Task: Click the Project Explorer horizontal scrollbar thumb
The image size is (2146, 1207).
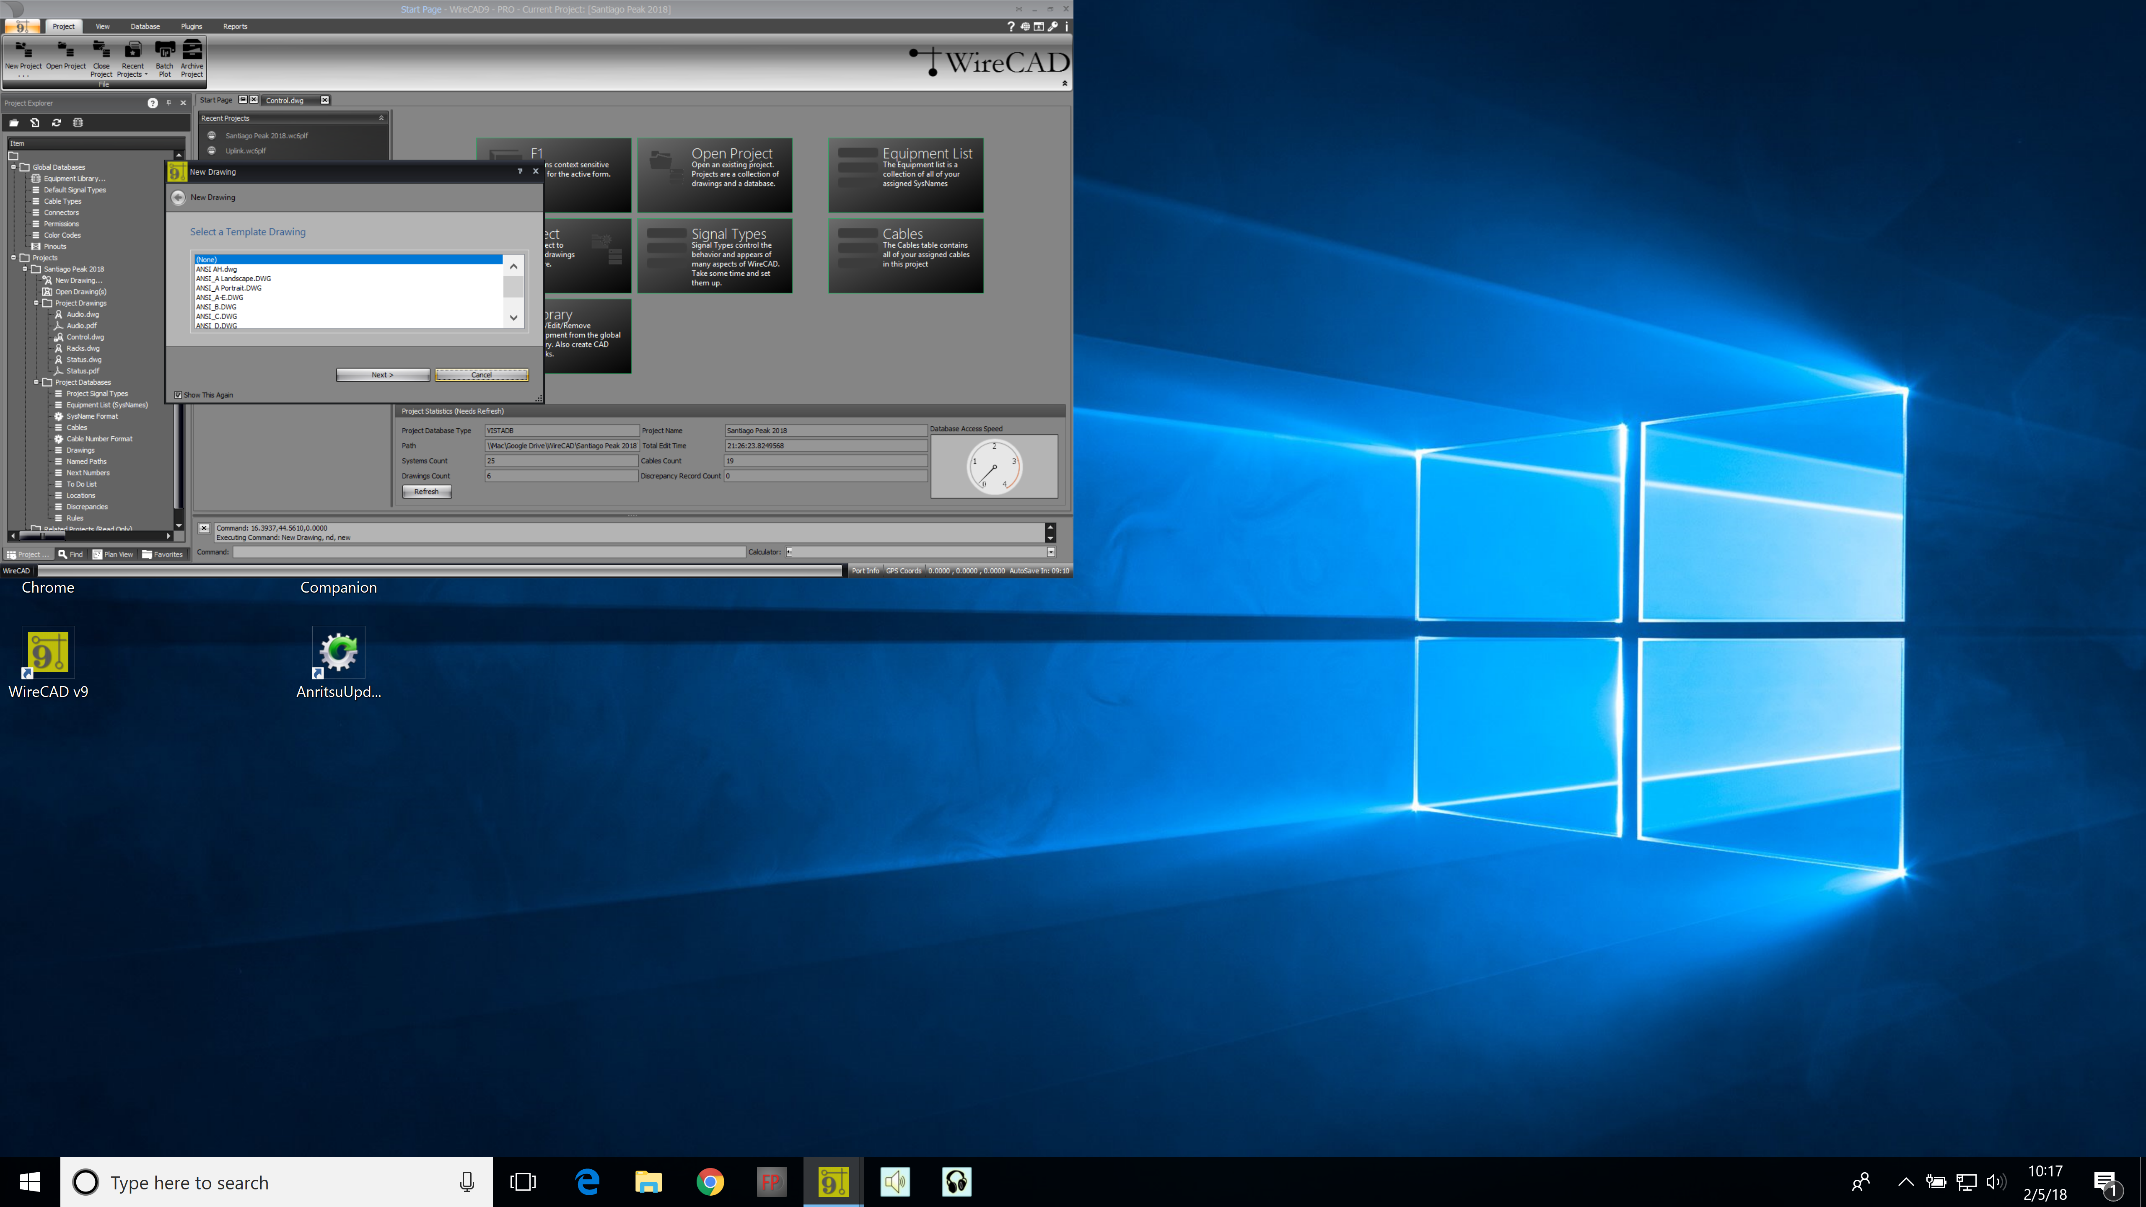Action: point(41,536)
